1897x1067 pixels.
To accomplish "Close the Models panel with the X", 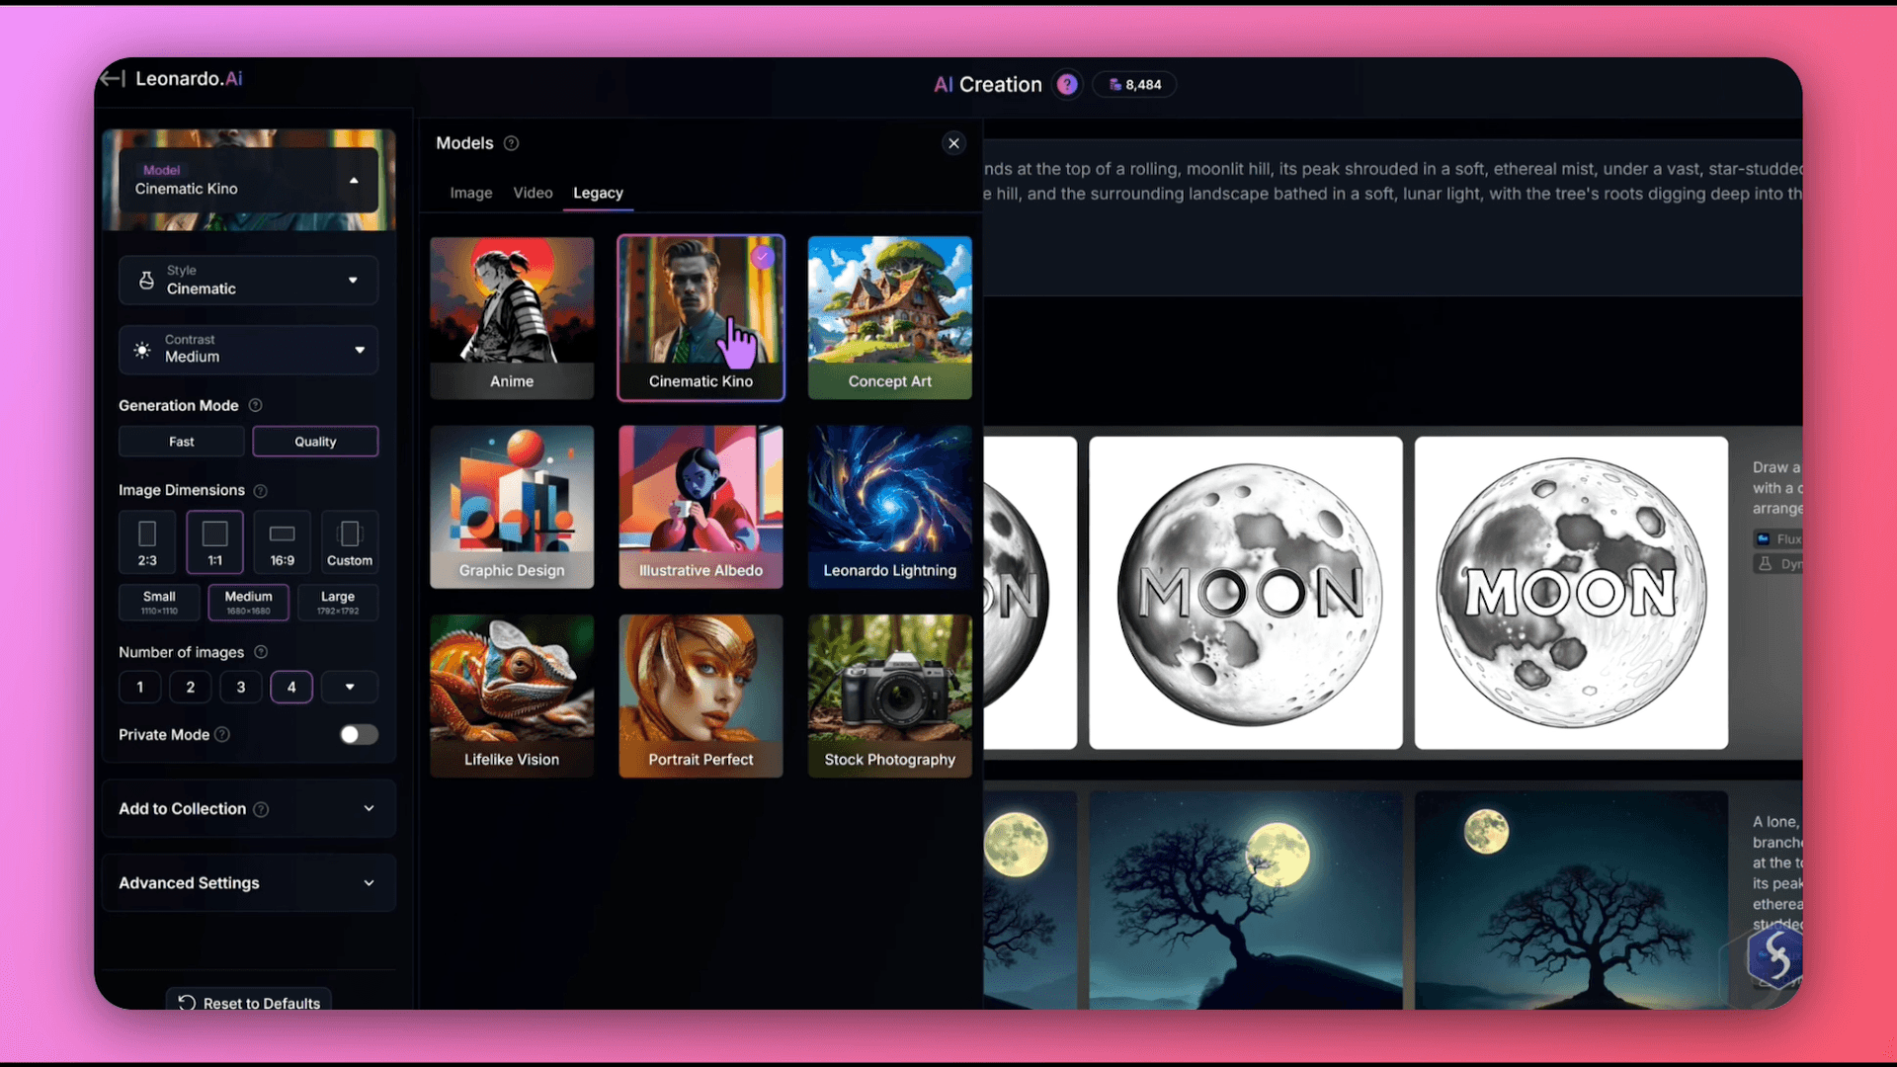I will [953, 143].
